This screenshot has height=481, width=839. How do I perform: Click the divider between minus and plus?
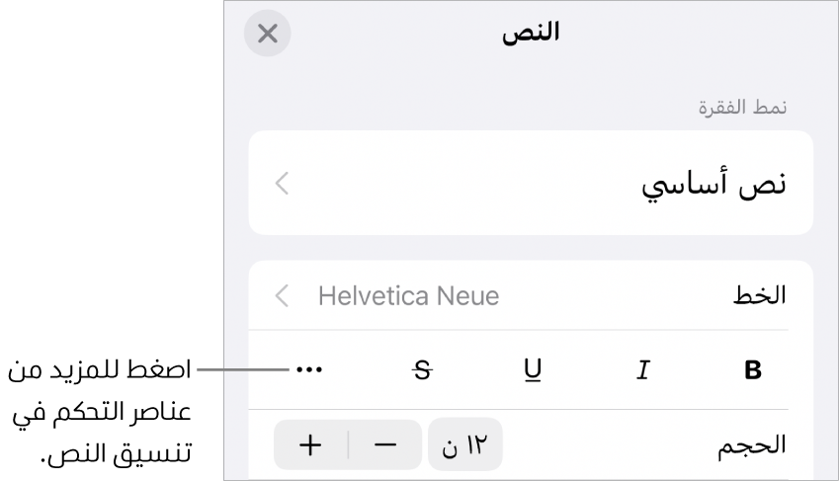click(348, 444)
